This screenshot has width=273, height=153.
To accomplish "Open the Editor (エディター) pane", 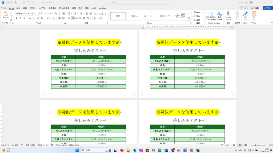I will pos(246,16).
